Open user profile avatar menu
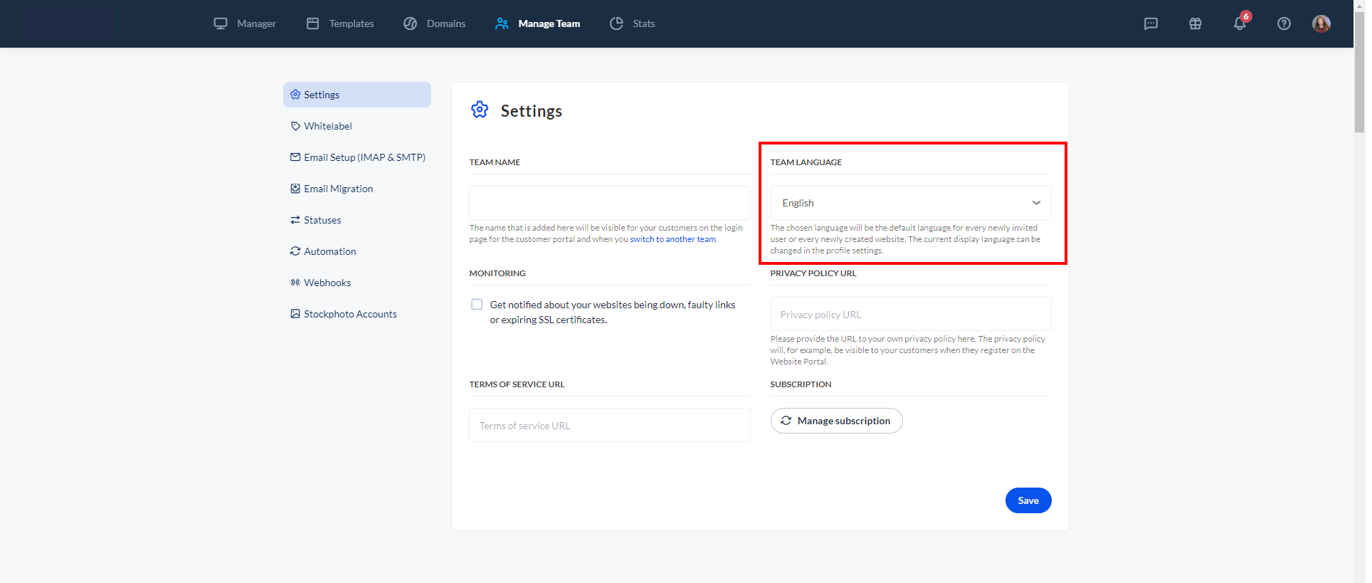Screen dimensions: 1372x583 (x=1321, y=23)
